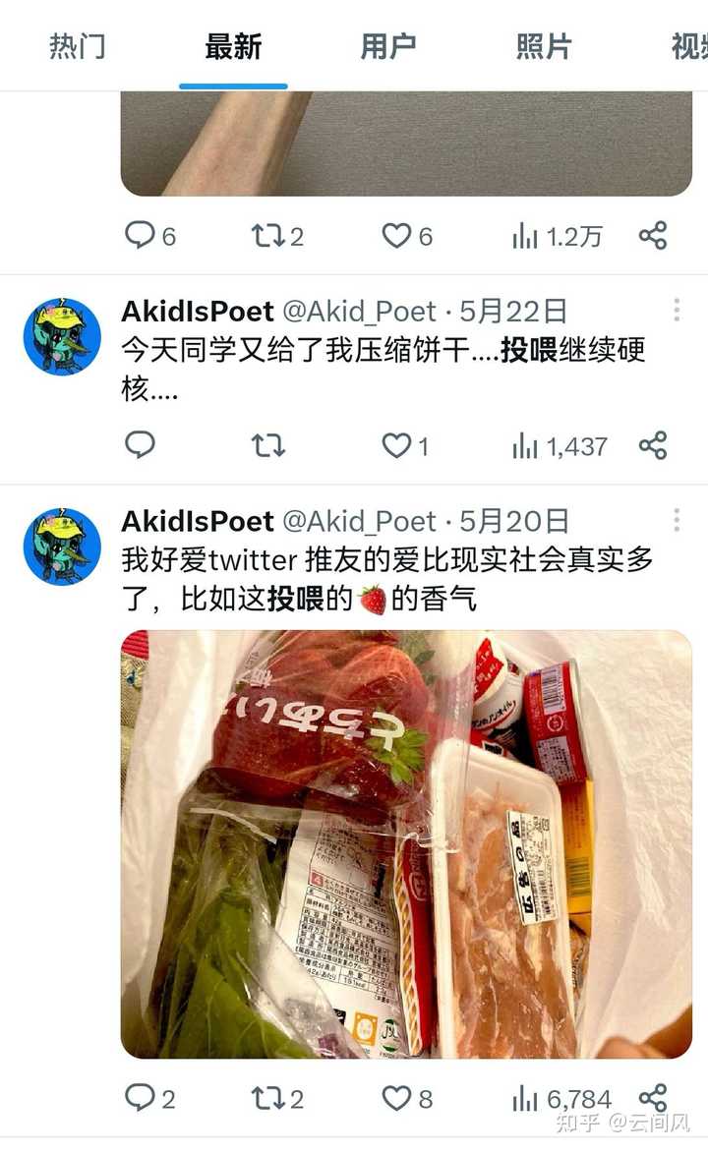This screenshot has height=1153, width=708.
Task: Open AkidIsPoet avatar on May 20 tweet
Action: (x=63, y=546)
